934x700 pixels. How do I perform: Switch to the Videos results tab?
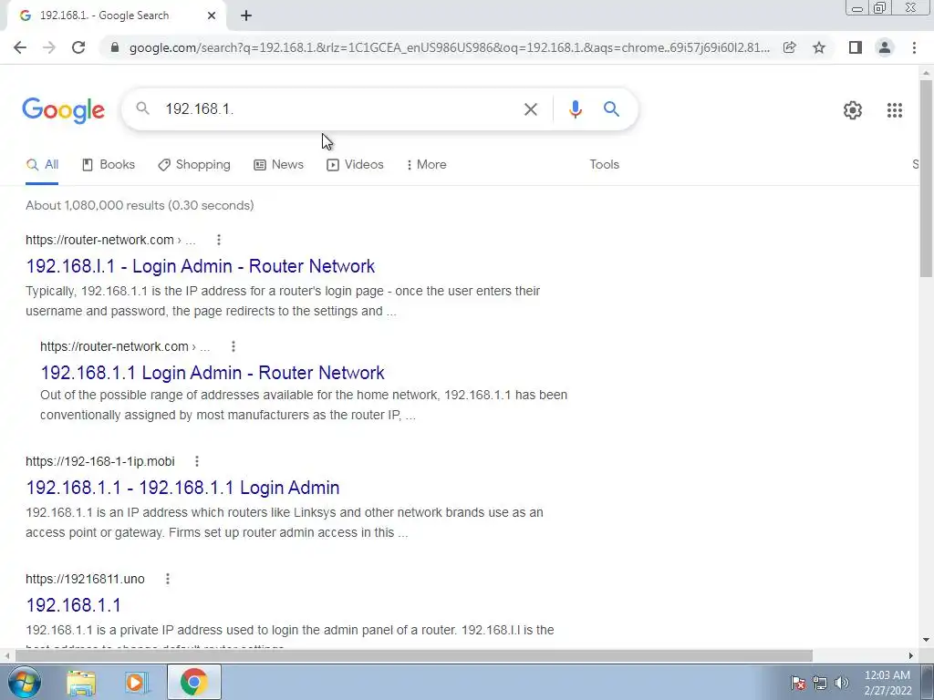(355, 165)
